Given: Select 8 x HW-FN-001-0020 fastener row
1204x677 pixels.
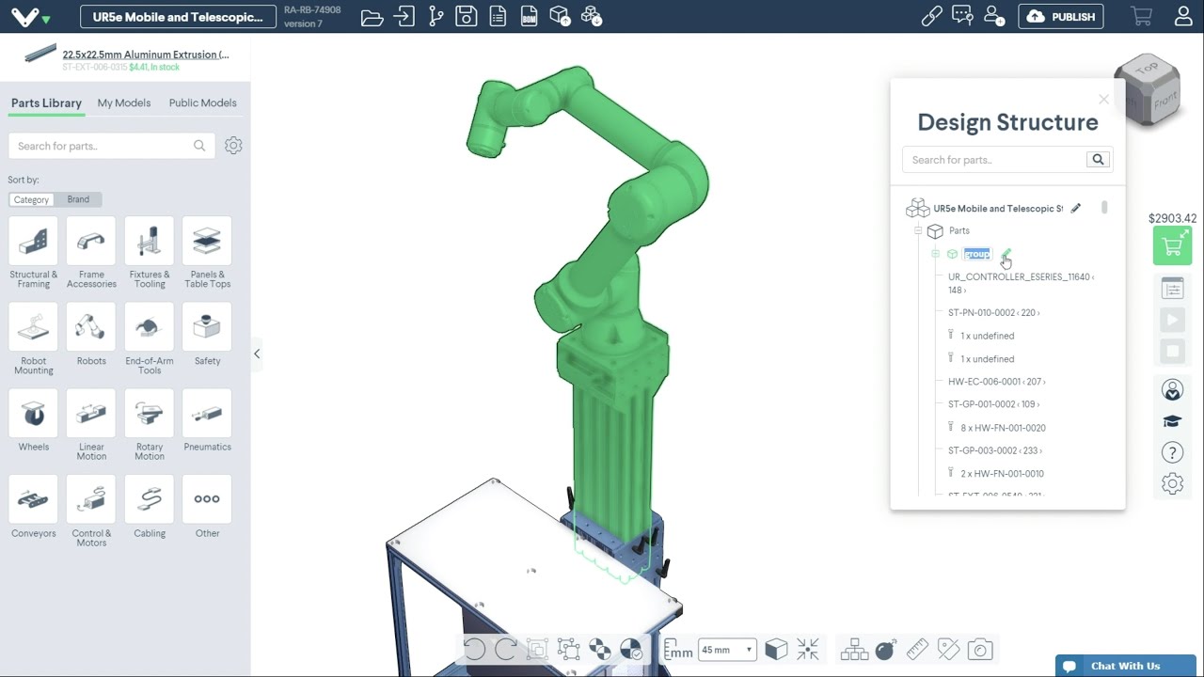Looking at the screenshot, I should tap(997, 428).
